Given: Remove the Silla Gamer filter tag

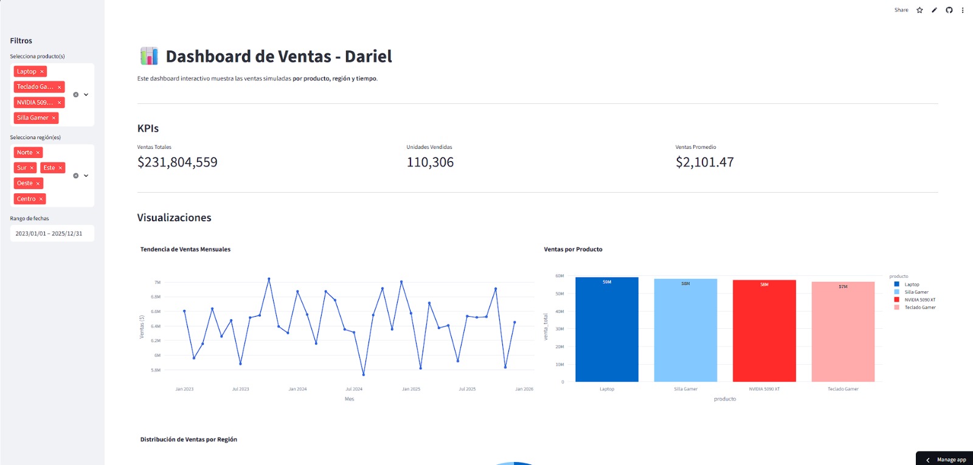Looking at the screenshot, I should point(54,118).
